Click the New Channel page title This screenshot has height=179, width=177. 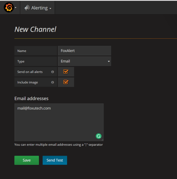tap(35, 29)
